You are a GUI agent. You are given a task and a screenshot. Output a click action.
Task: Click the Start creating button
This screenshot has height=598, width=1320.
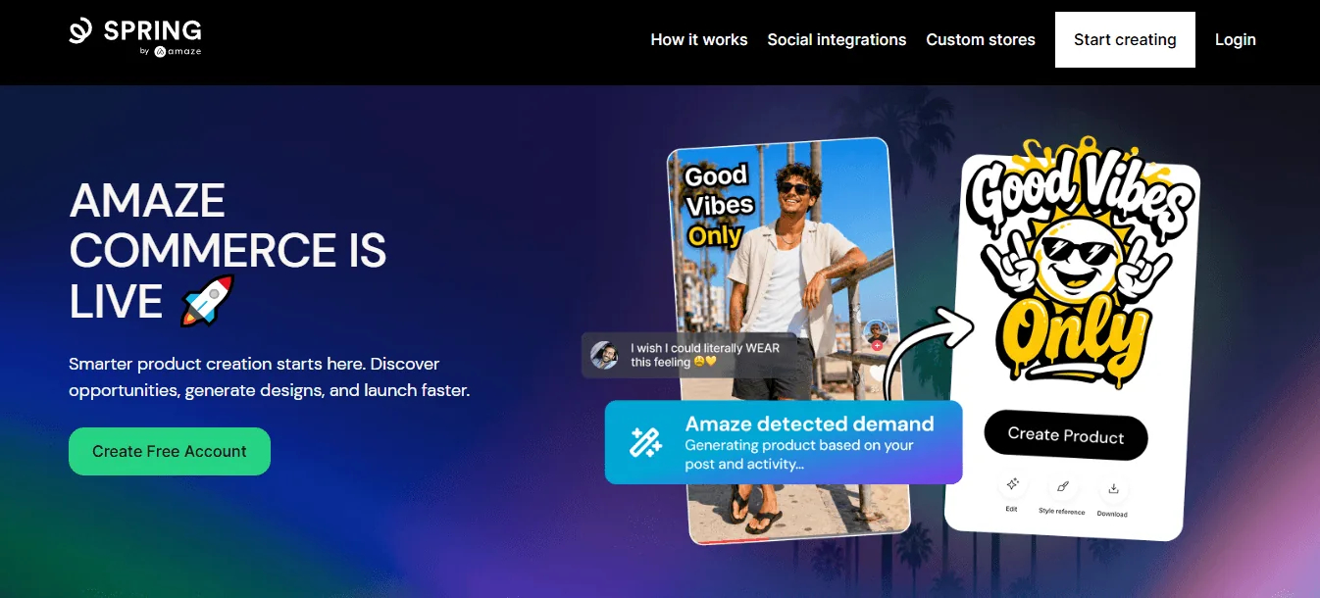coord(1125,40)
